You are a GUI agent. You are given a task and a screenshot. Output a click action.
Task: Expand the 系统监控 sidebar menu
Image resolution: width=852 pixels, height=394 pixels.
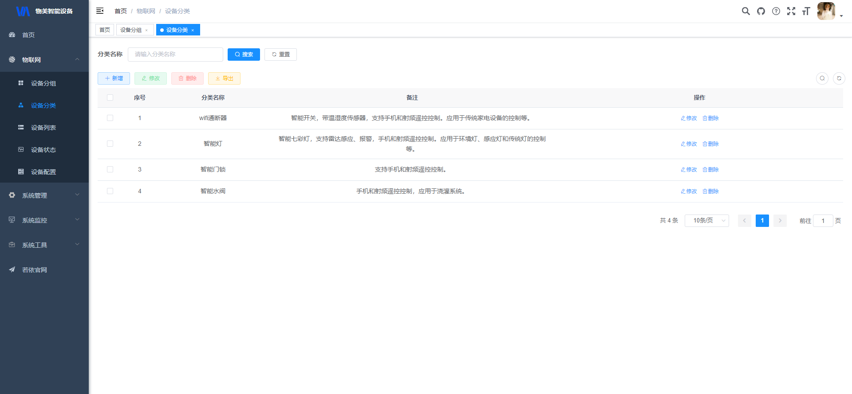(44, 220)
